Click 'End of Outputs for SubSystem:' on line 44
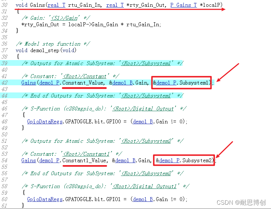This screenshot has height=209, width=271. pyautogui.click(x=73, y=96)
